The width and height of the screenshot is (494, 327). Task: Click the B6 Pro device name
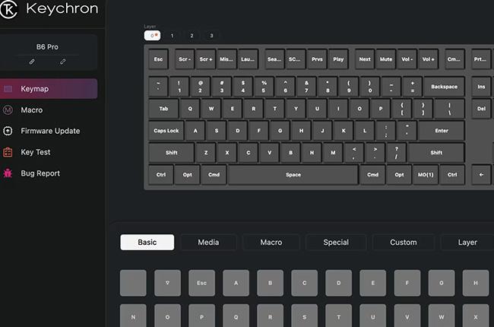coord(47,46)
